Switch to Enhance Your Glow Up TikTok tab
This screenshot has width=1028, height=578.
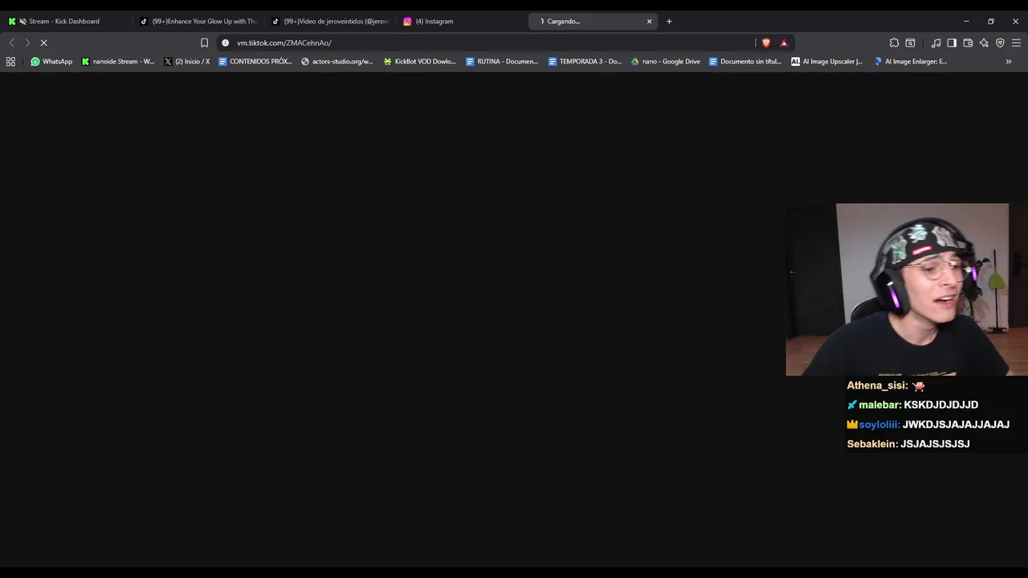pos(198,21)
